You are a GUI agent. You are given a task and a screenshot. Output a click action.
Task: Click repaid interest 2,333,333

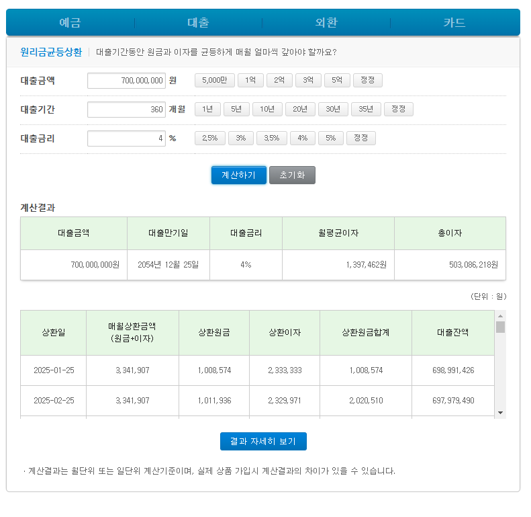point(285,370)
